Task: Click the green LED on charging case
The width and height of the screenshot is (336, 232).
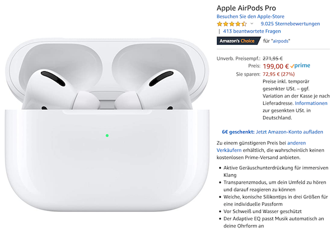Action: (107, 136)
